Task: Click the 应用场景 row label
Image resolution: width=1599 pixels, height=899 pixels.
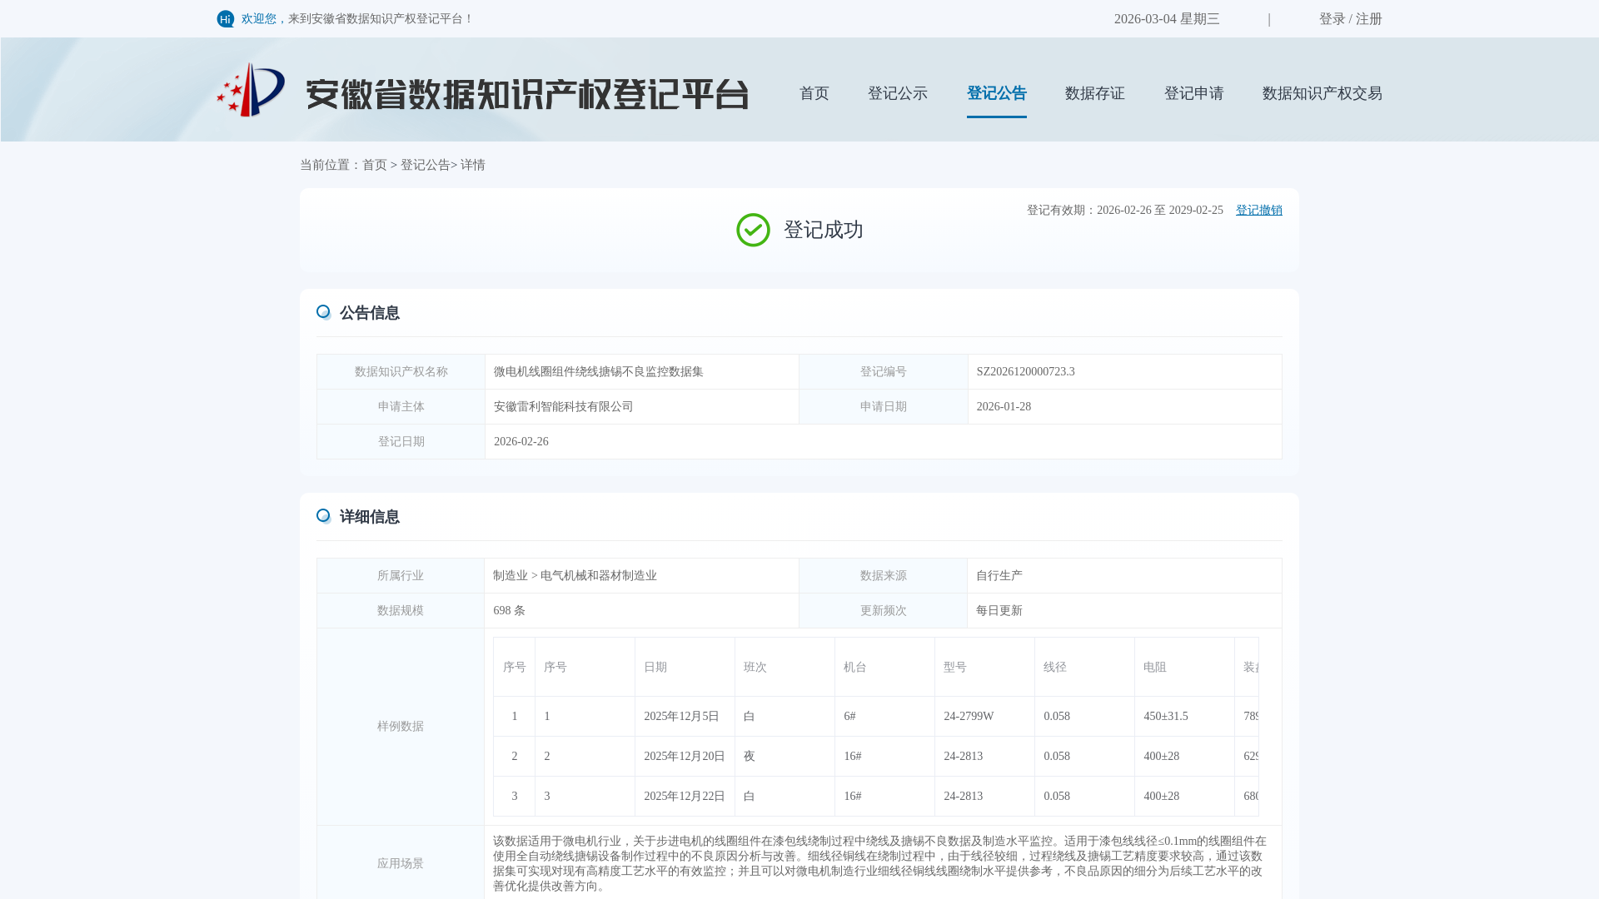Action: tap(400, 864)
